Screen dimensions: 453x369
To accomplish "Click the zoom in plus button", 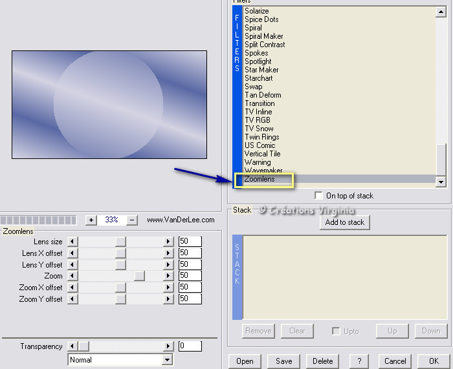I will [x=91, y=220].
